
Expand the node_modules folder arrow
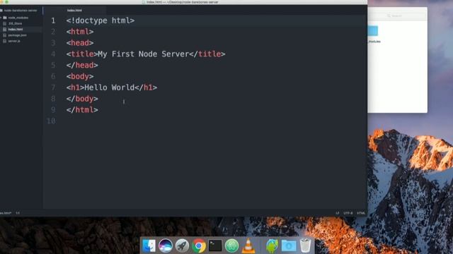pyautogui.click(x=1, y=18)
